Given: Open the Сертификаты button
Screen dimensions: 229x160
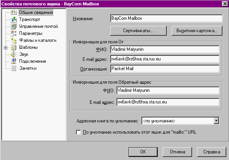Looking at the screenshot, I should pos(138,31).
